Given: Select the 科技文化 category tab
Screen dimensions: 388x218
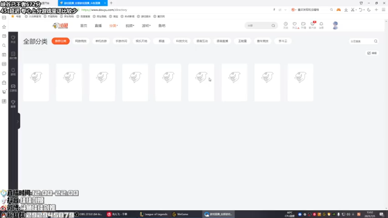Looking at the screenshot, I should point(182,41).
